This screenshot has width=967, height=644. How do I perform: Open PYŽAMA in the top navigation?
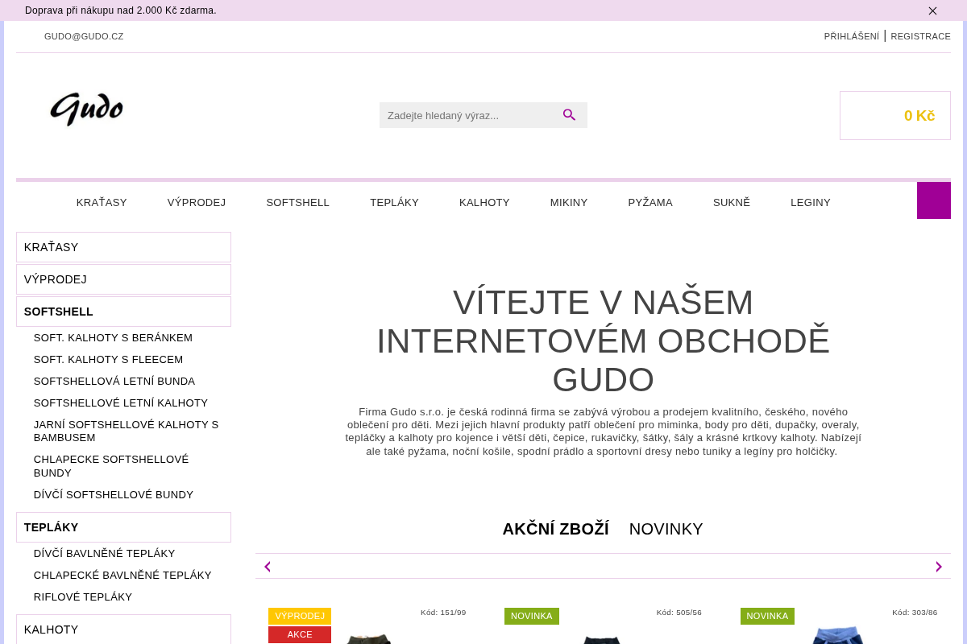coord(650,202)
